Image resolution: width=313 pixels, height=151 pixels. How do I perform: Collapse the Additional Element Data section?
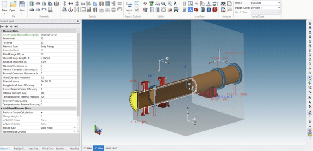pos(2,109)
